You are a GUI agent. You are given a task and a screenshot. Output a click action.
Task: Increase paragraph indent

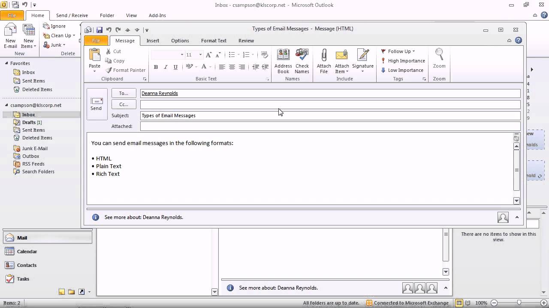tap(265, 67)
